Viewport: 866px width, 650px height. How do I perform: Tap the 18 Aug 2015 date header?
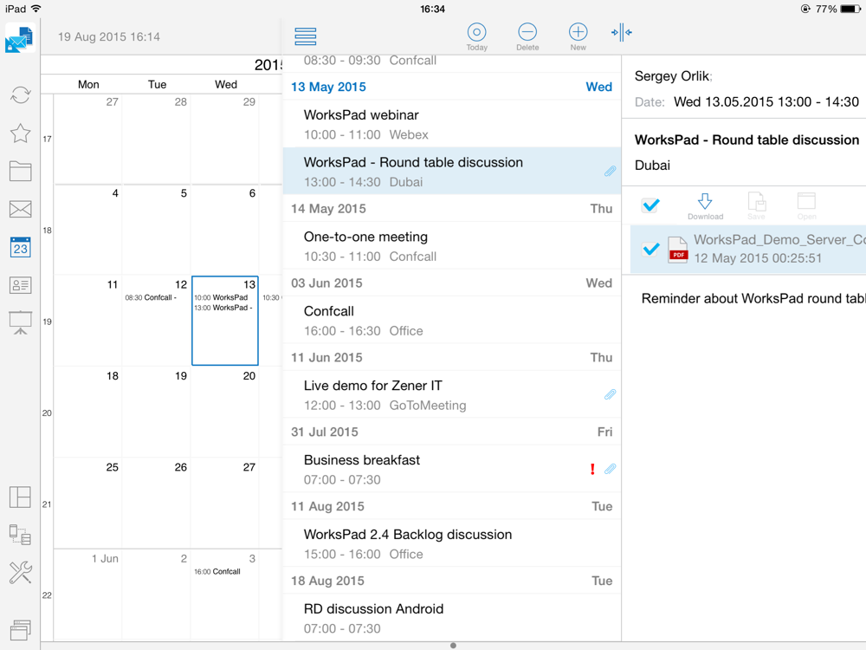pos(452,581)
